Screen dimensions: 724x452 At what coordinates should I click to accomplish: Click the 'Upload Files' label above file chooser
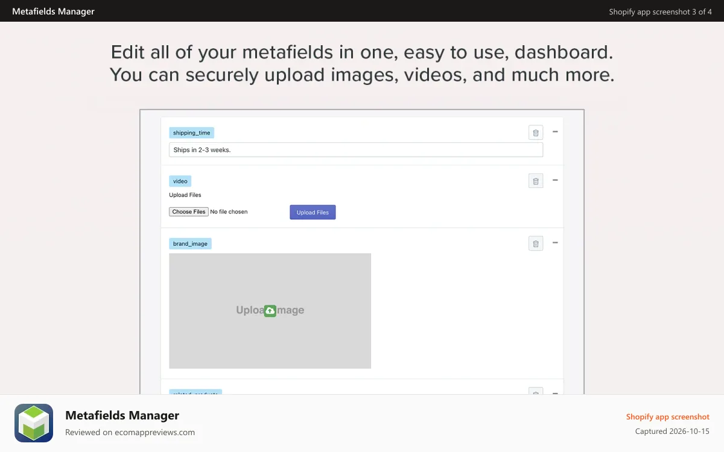pos(185,195)
